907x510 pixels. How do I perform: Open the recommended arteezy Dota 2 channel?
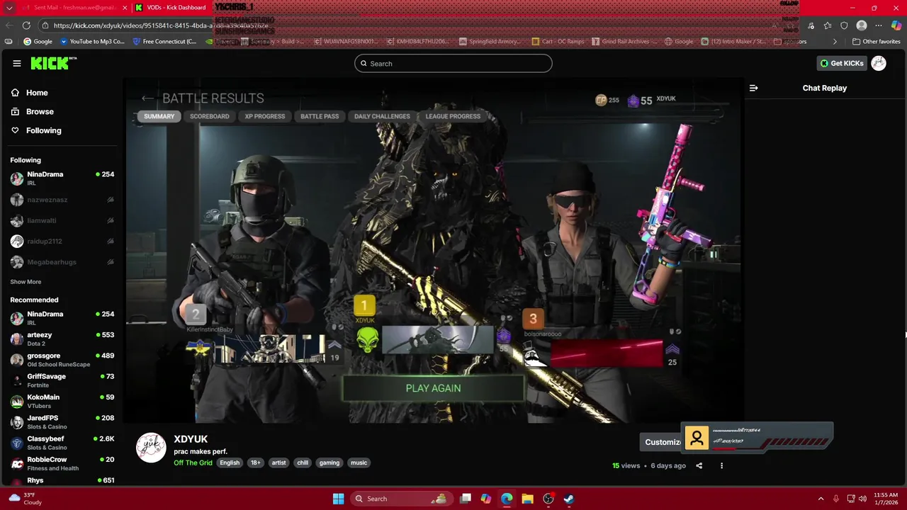(x=62, y=339)
